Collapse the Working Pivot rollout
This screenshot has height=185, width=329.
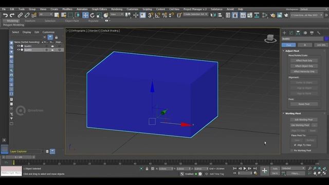[x=293, y=114]
